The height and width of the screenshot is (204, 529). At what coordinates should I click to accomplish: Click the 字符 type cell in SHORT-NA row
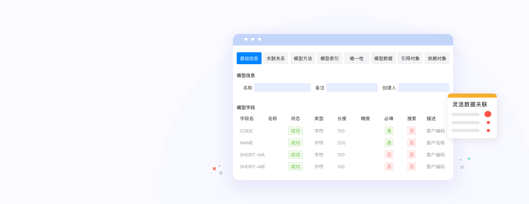coord(319,155)
